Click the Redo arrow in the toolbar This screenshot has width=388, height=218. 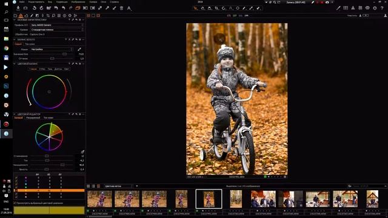pyautogui.click(x=70, y=8)
